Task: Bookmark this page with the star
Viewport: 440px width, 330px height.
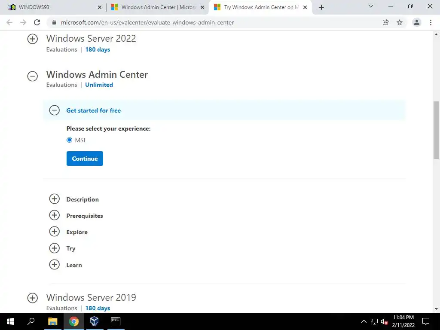Action: pyautogui.click(x=400, y=22)
